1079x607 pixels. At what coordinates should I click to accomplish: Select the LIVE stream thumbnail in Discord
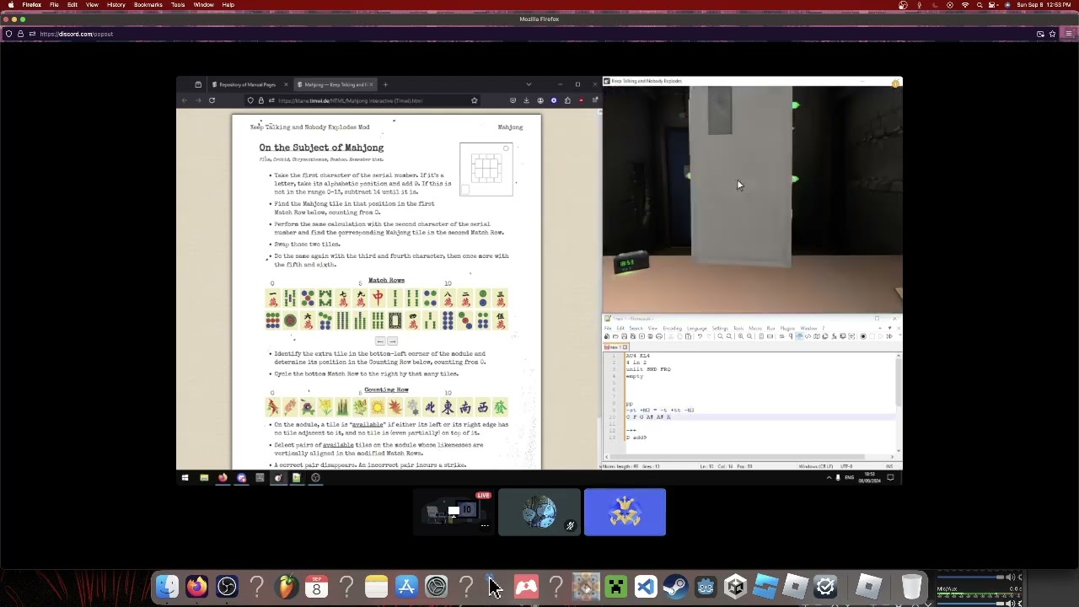coord(455,512)
